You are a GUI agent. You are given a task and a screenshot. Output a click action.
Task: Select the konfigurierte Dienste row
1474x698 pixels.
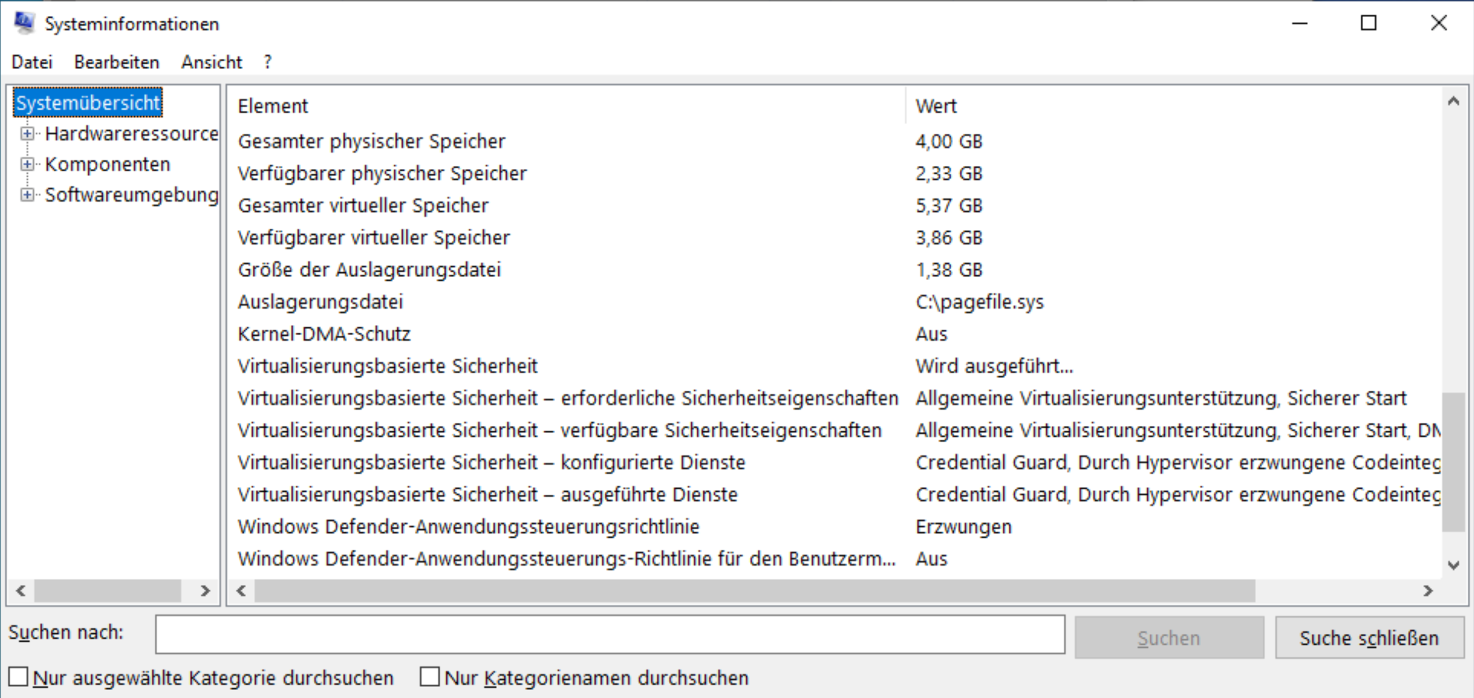tap(835, 462)
